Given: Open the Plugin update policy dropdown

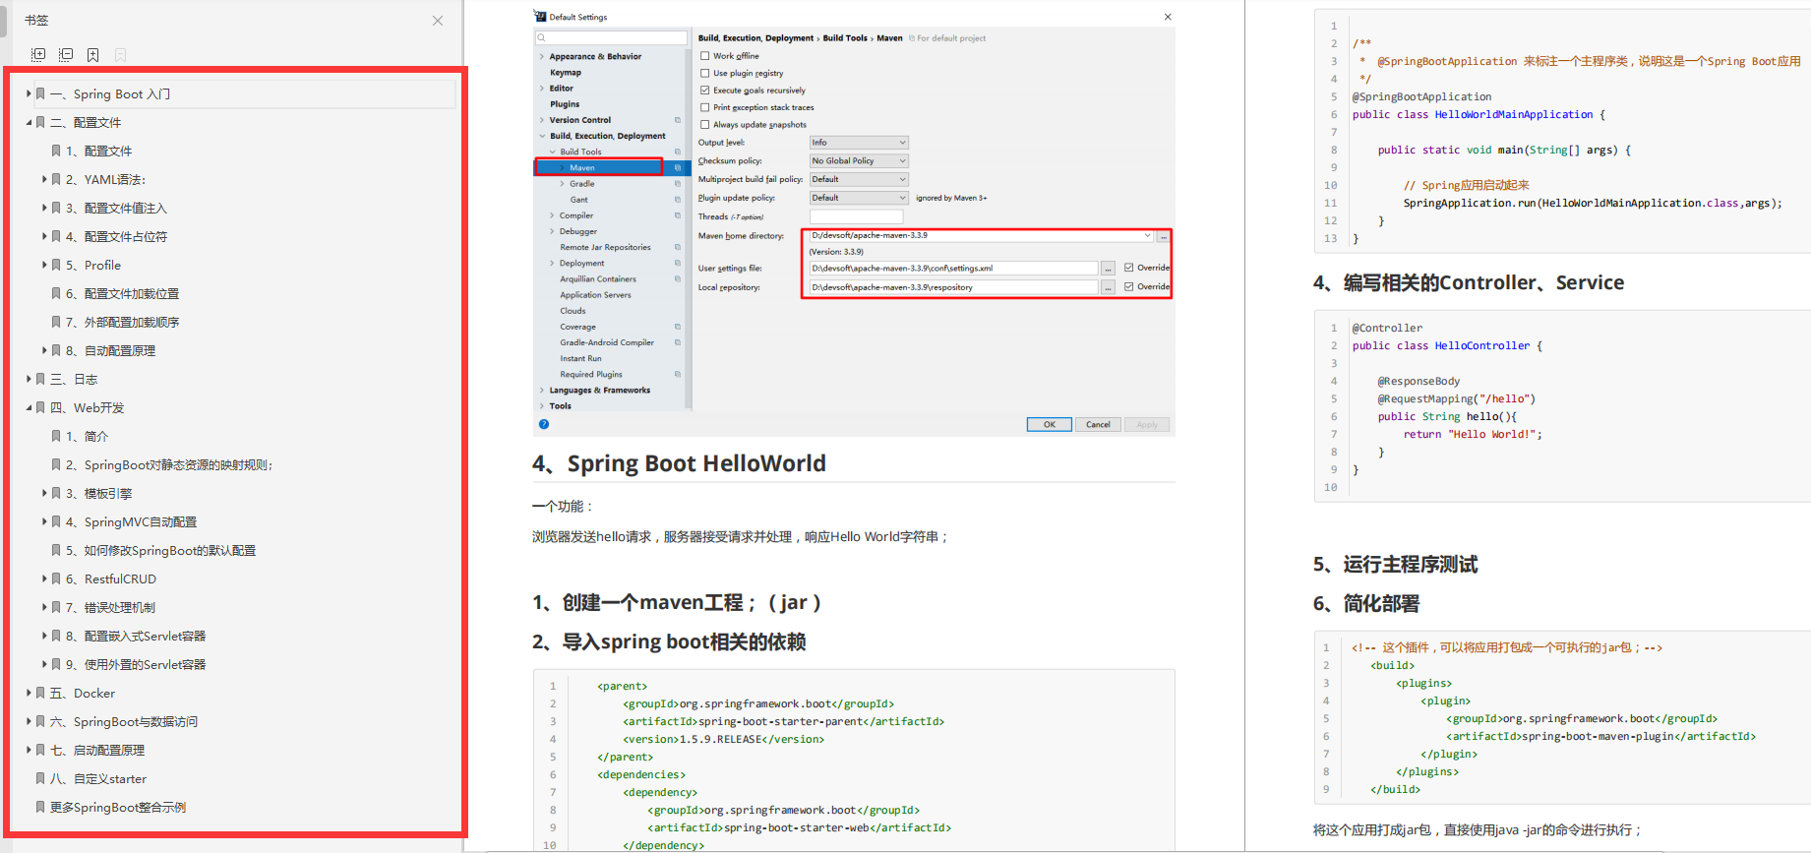Looking at the screenshot, I should pos(859,198).
